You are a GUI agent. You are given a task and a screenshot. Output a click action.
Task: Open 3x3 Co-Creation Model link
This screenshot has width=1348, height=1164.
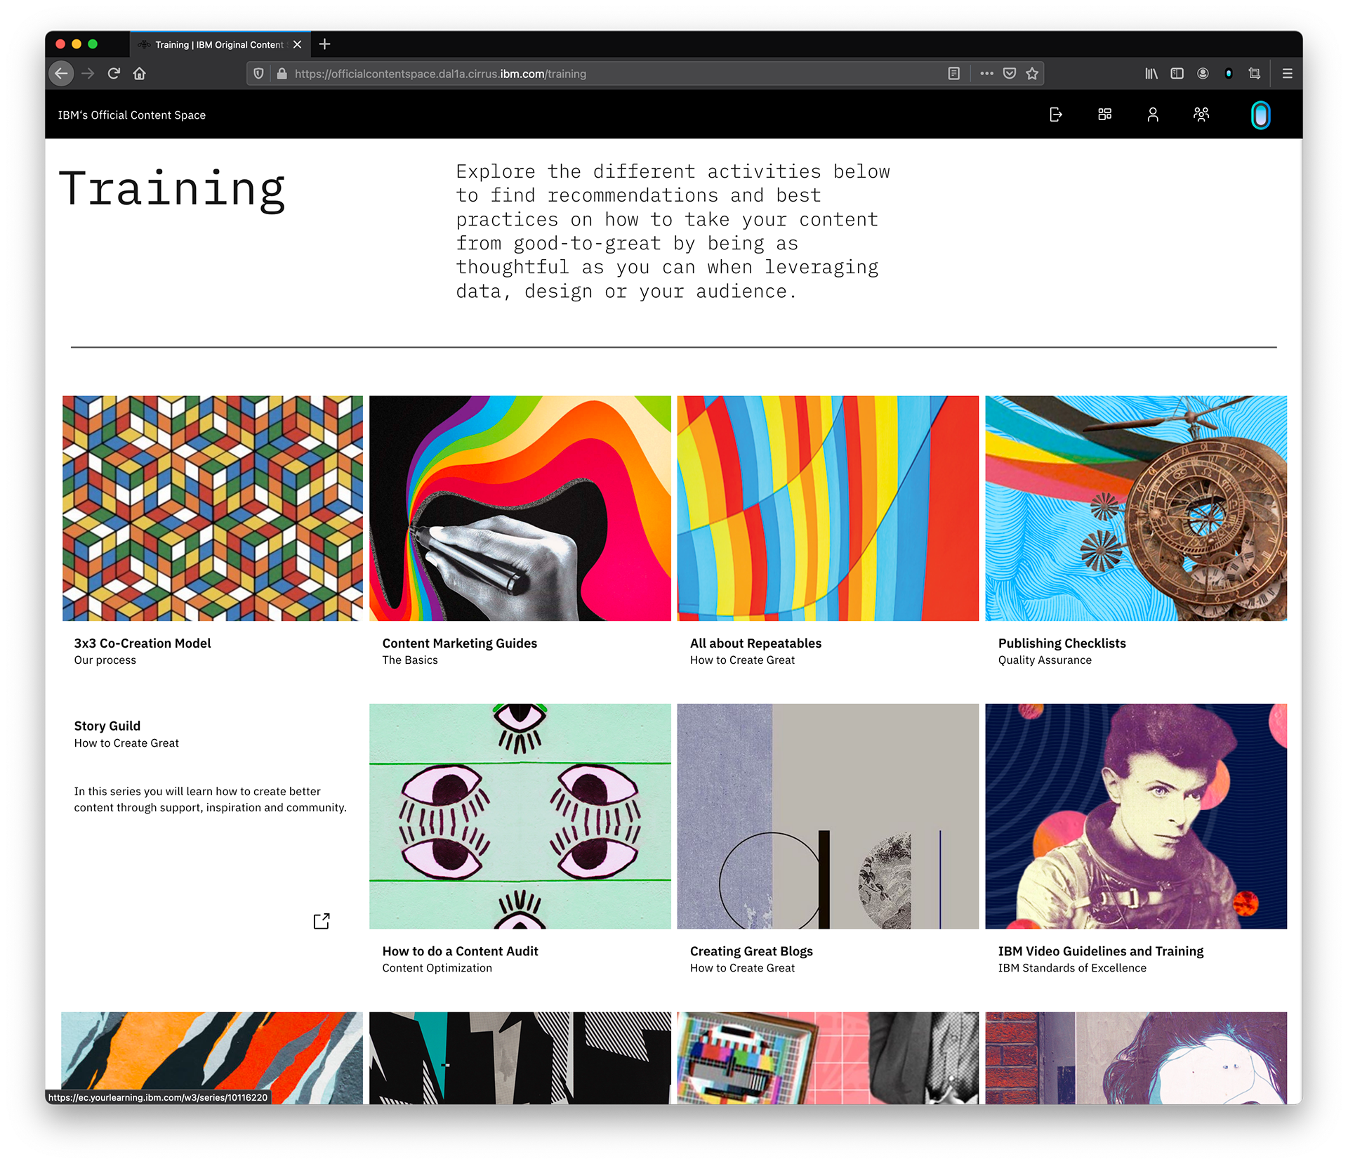coord(143,643)
